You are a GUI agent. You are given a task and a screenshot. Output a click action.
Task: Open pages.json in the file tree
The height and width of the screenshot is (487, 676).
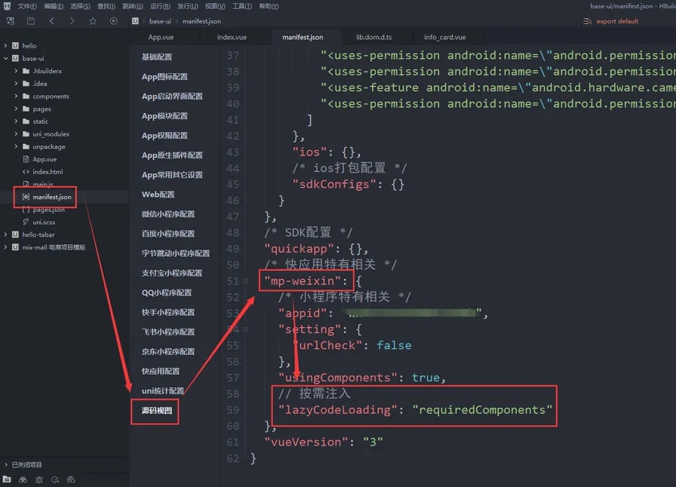(x=48, y=210)
